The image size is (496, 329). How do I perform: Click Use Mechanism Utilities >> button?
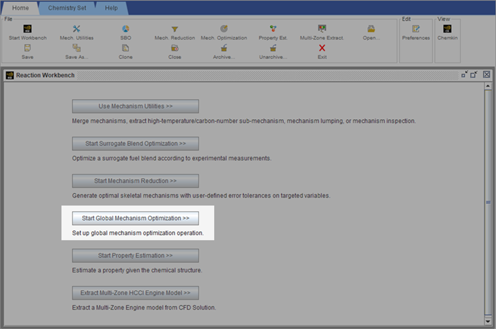pos(136,106)
